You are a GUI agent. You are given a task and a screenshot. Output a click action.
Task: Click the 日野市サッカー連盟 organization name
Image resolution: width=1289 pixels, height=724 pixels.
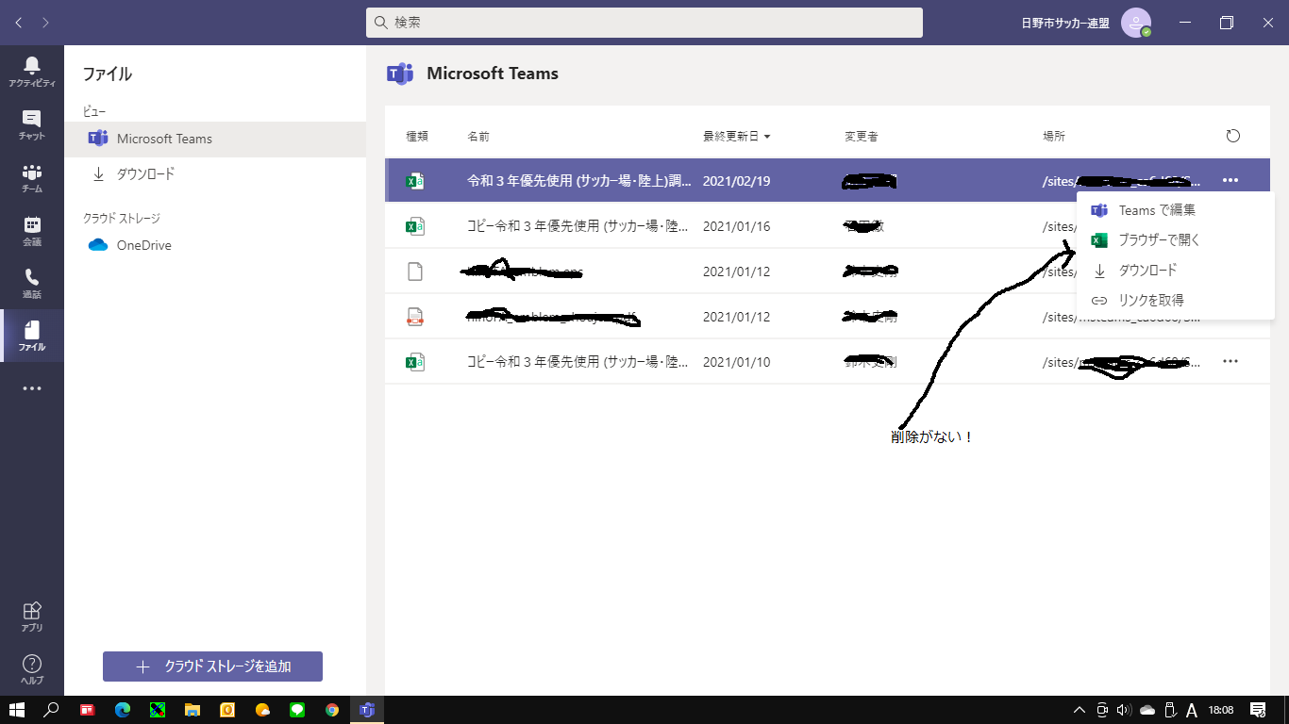(x=1065, y=23)
